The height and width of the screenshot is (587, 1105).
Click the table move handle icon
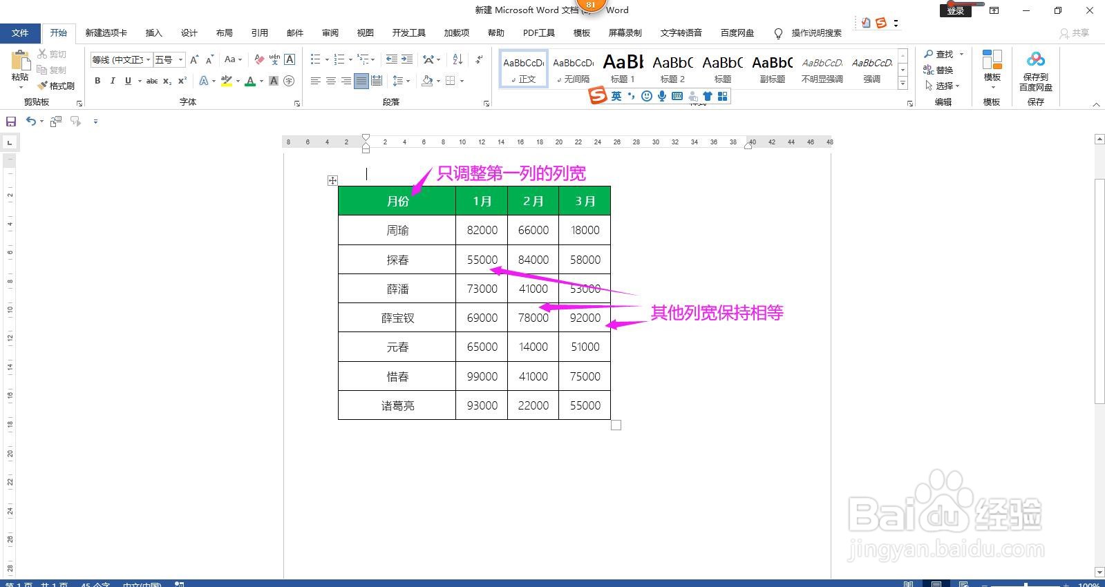(332, 180)
